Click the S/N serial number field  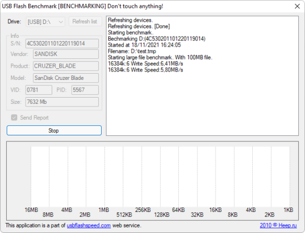pos(62,43)
